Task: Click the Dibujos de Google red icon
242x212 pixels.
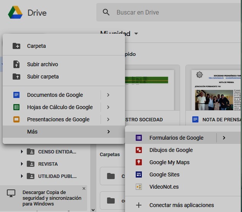Action: 139,150
